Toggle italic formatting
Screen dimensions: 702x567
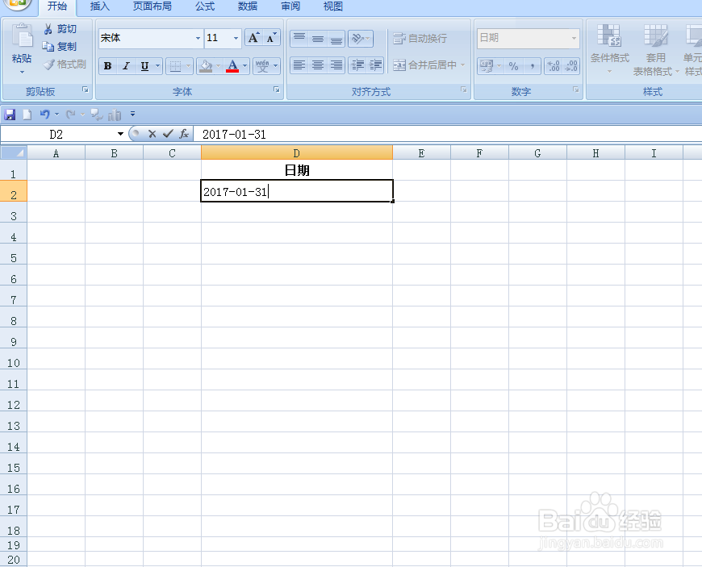coord(126,66)
